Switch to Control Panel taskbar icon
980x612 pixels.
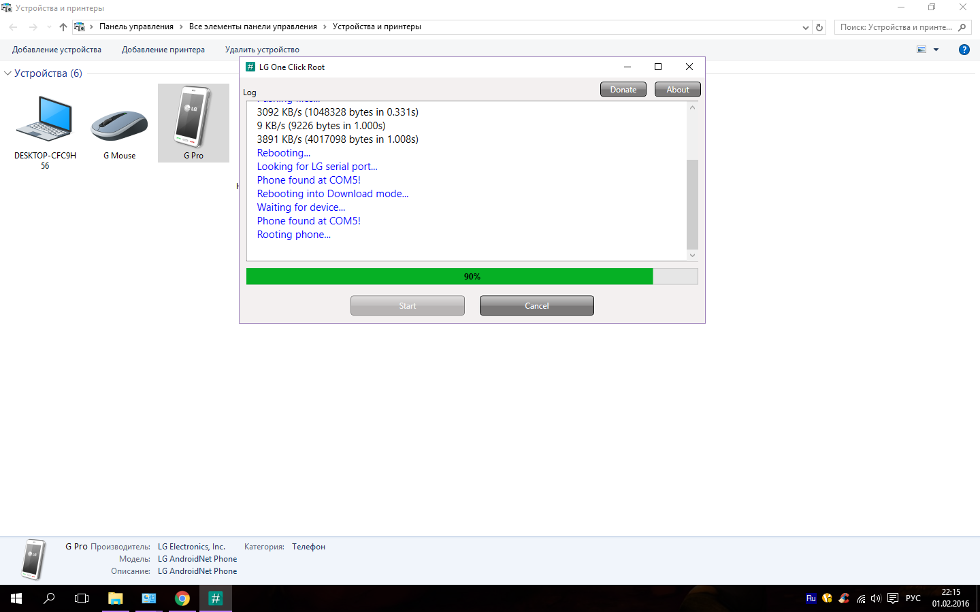coord(148,598)
